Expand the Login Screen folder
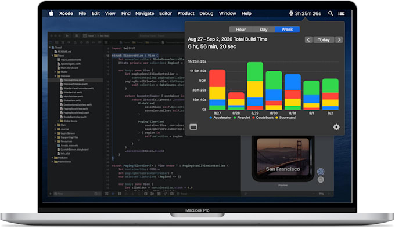Image resolution: width=395 pixels, height=229 pixels. pyautogui.click(x=55, y=133)
